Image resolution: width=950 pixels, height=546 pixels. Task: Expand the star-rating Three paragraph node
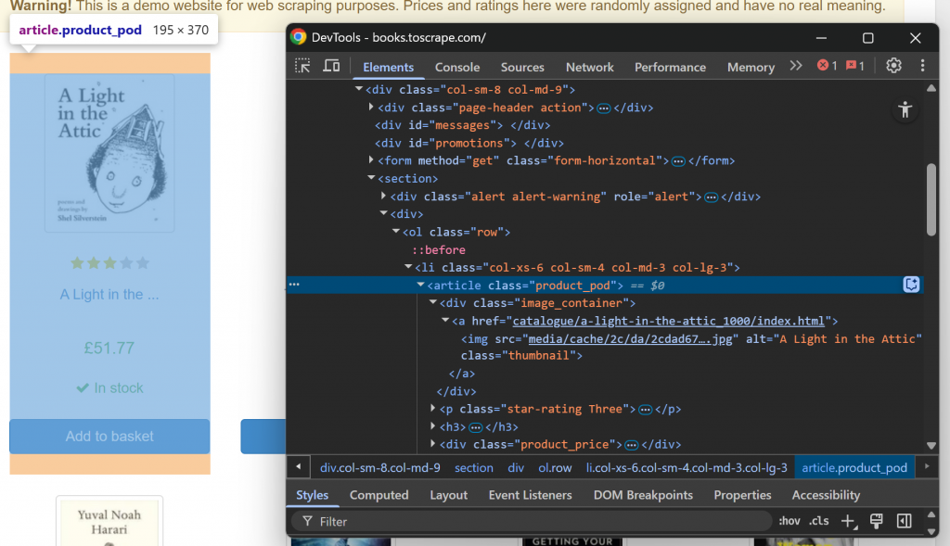(x=434, y=409)
